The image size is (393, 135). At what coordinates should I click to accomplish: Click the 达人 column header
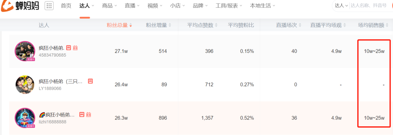[x=44, y=25]
